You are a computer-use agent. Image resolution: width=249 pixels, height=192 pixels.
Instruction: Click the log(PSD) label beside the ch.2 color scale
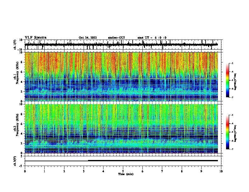pyautogui.click(x=235, y=133)
